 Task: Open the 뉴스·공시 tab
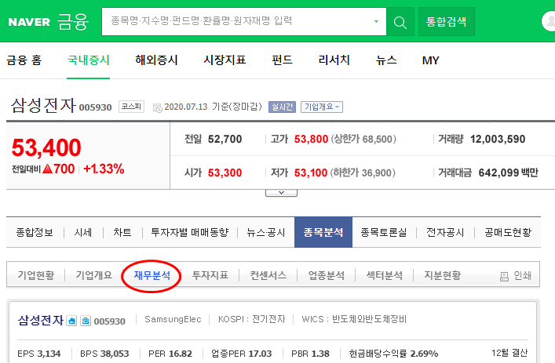pos(266,232)
